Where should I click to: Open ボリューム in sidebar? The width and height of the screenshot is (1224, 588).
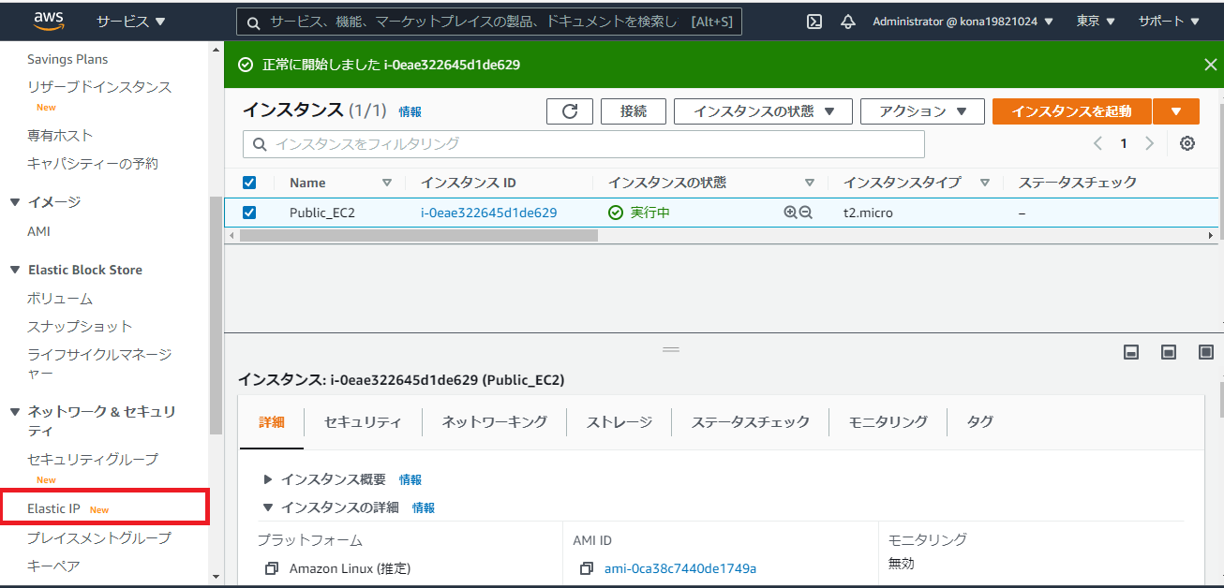(60, 299)
